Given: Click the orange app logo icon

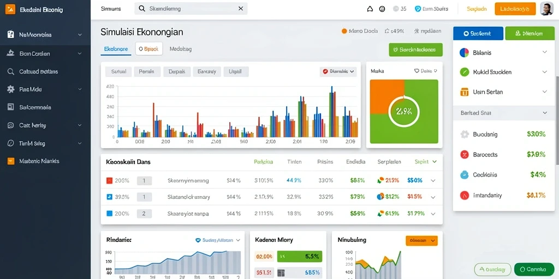Looking at the screenshot, I should (x=10, y=10).
